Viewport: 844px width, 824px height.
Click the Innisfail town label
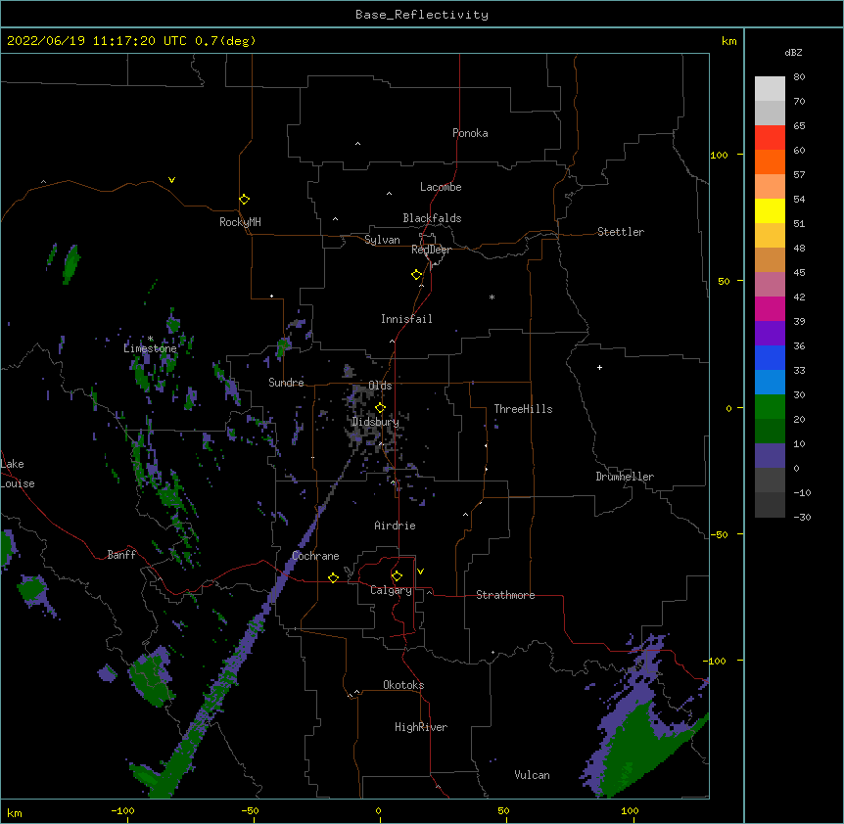pyautogui.click(x=406, y=319)
